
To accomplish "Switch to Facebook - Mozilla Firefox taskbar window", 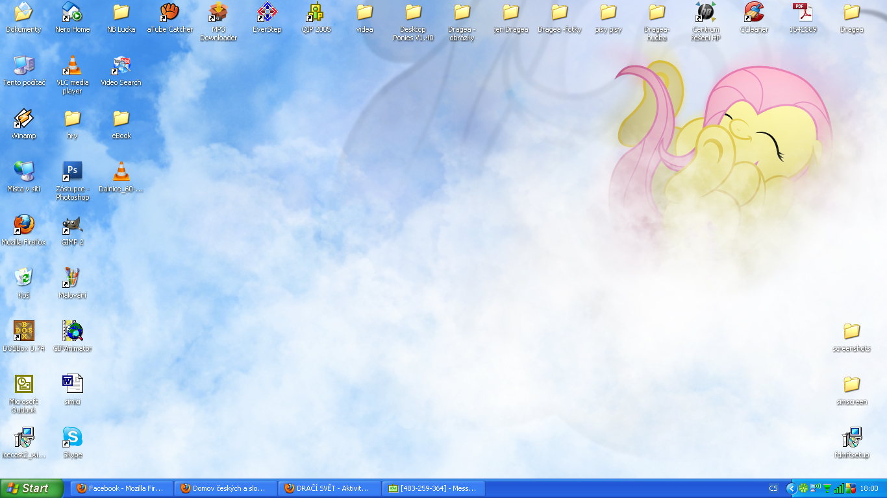I will click(122, 488).
